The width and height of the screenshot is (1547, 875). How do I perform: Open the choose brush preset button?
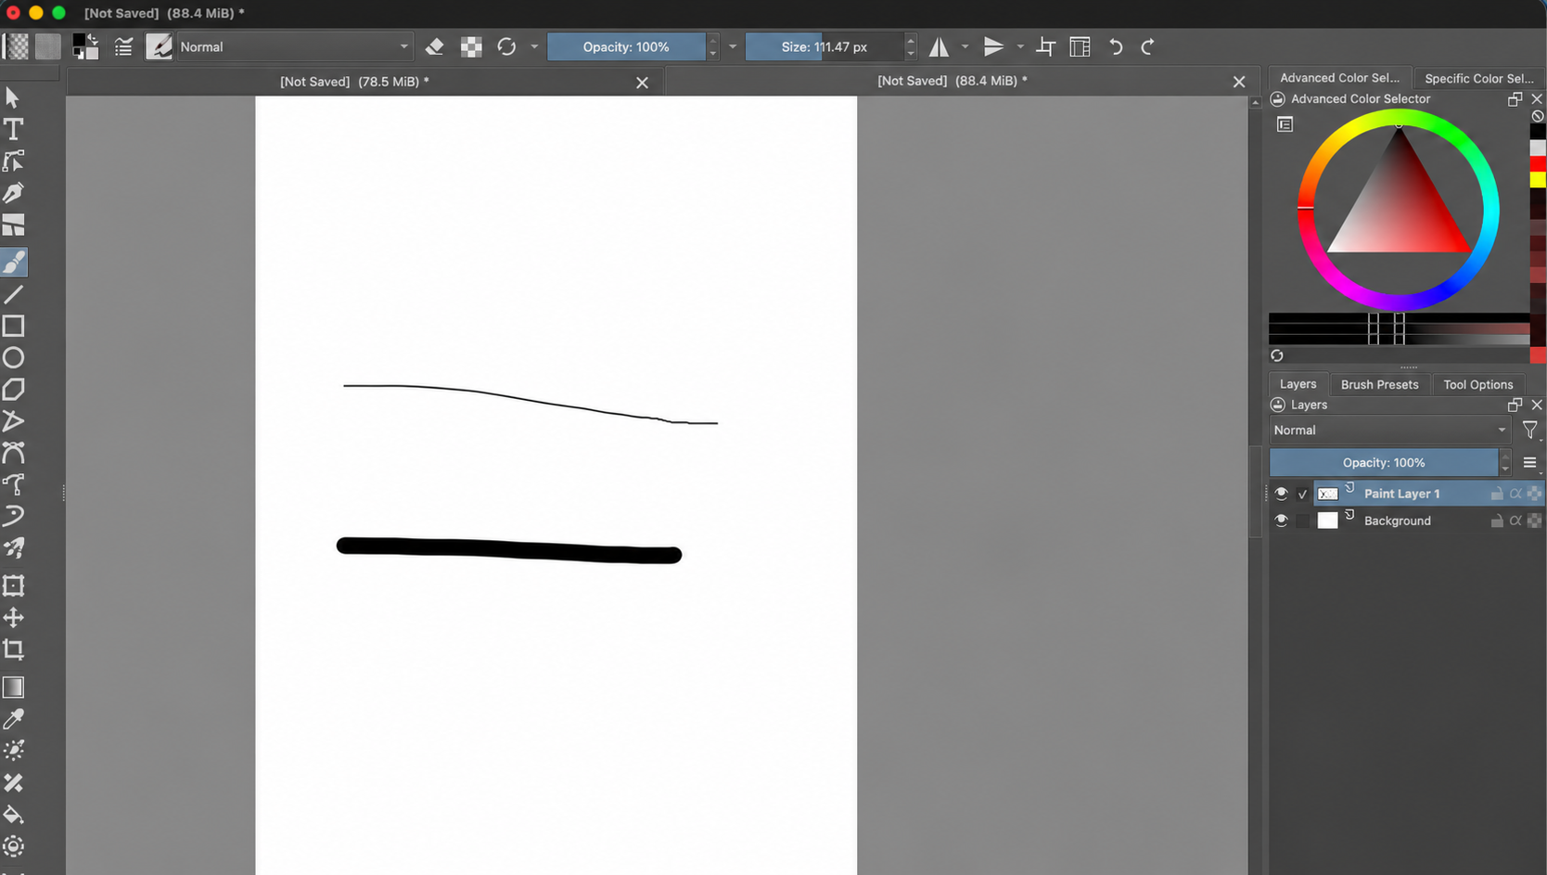(x=159, y=46)
